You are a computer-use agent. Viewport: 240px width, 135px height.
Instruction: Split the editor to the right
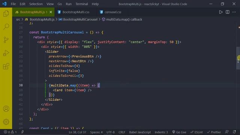(x=228, y=12)
